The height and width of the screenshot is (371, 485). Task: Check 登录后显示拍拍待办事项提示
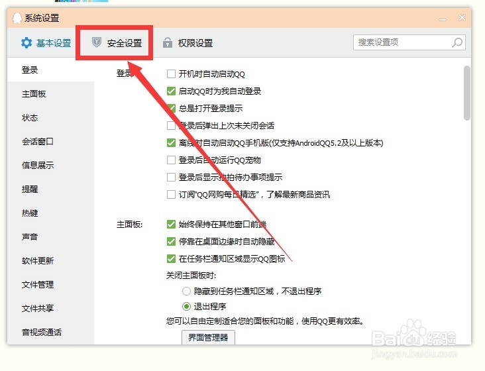171,177
